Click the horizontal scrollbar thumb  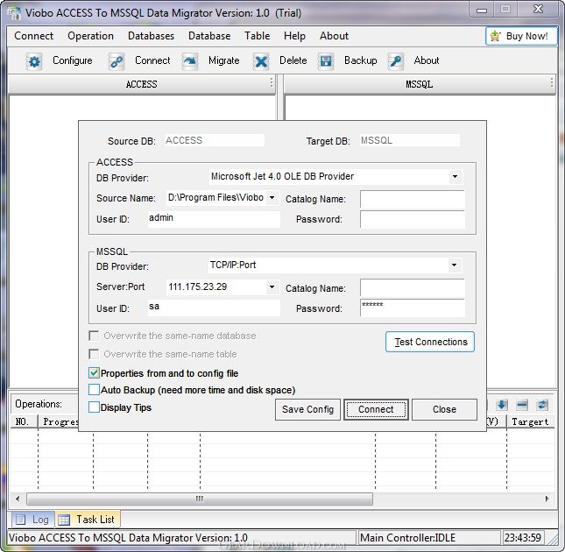[200, 499]
